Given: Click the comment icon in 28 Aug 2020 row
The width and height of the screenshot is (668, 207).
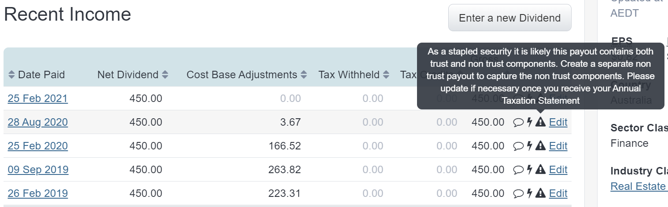Looking at the screenshot, I should tap(518, 122).
